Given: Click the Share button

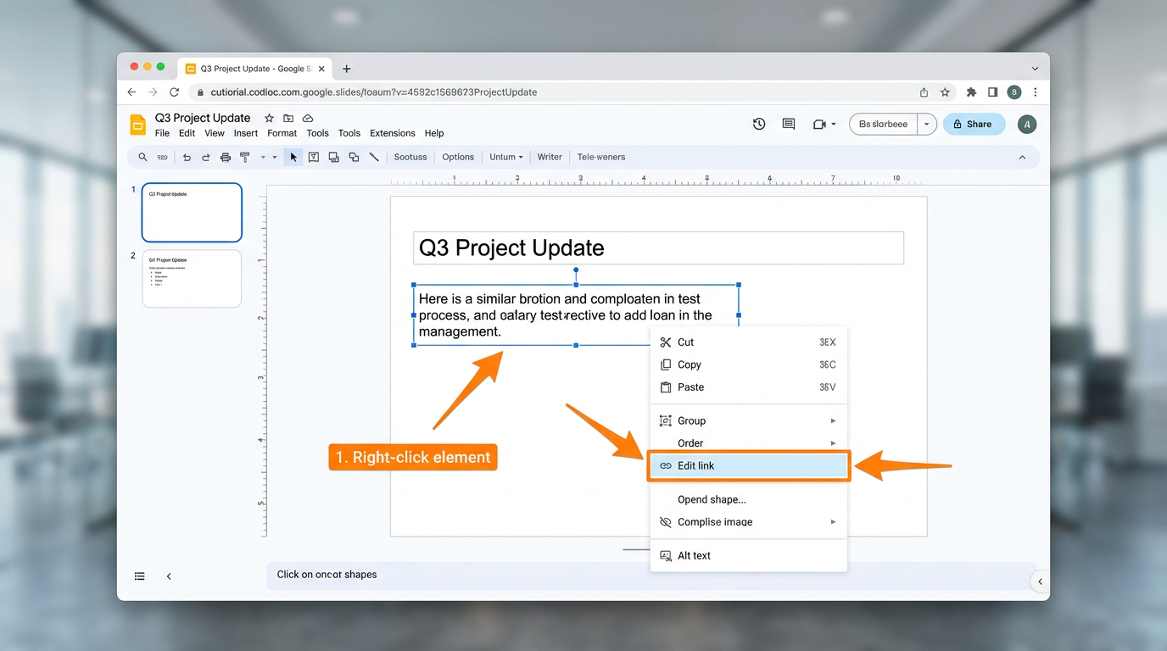Looking at the screenshot, I should pyautogui.click(x=974, y=124).
